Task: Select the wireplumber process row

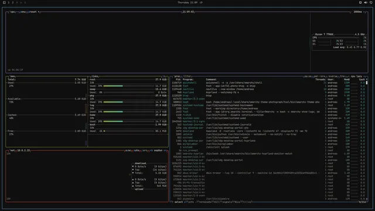Action: click(x=269, y=144)
